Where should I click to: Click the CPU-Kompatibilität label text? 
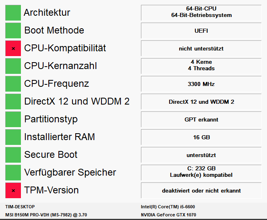65,48
